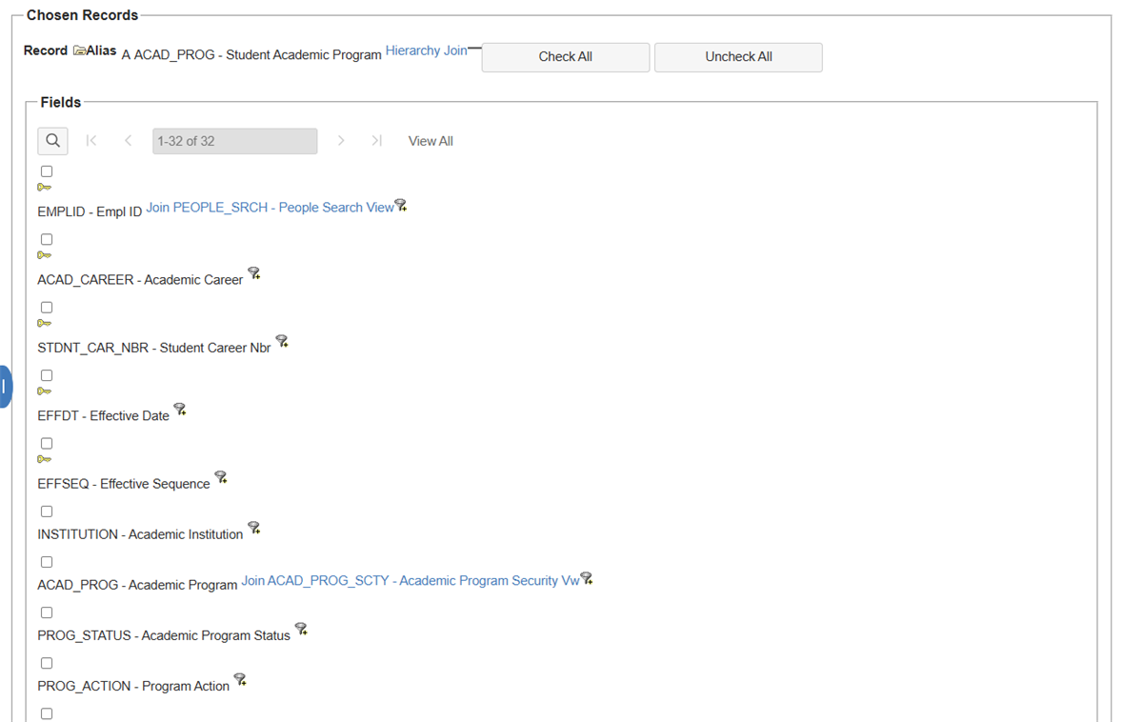This screenshot has width=1143, height=722.
Task: Go to previous page of fields
Action: (128, 141)
